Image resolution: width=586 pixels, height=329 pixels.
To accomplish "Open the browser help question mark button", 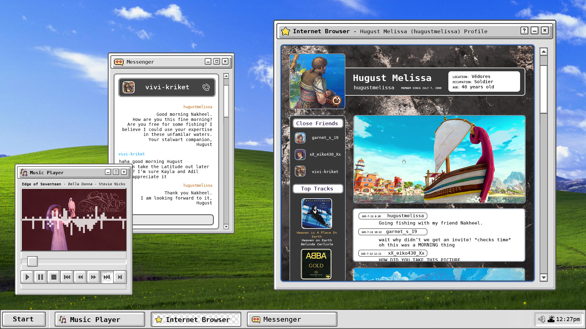I will 524,30.
